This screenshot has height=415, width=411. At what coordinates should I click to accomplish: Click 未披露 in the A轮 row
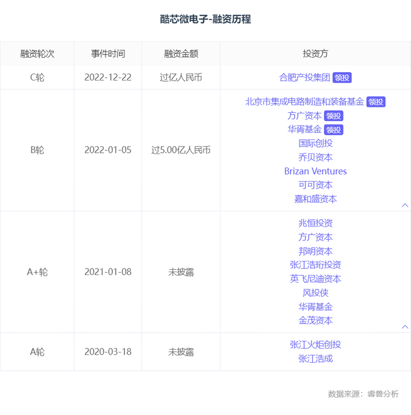tap(181, 352)
